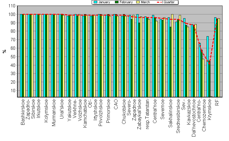Image resolution: width=229 pixels, height=141 pixels.
Task: Click the 20 y-axis value
Action: [x=13, y=82]
